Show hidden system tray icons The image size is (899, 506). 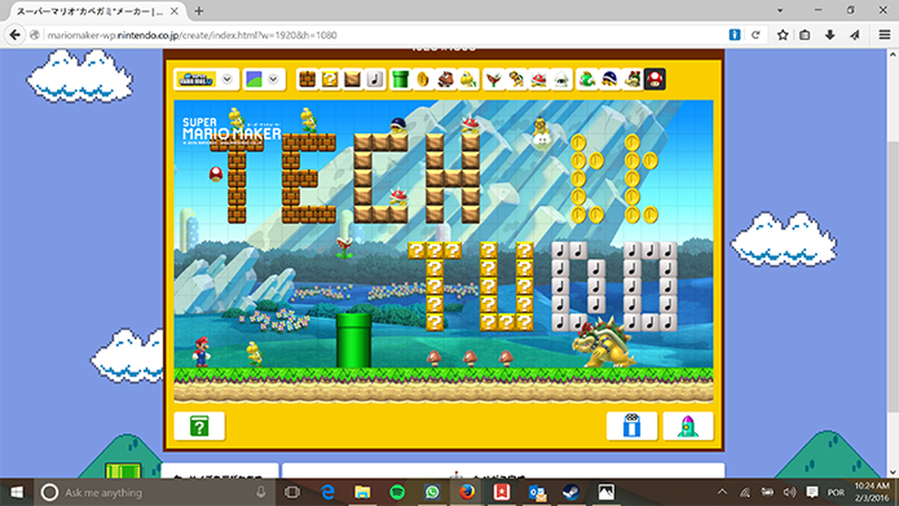coord(722,492)
